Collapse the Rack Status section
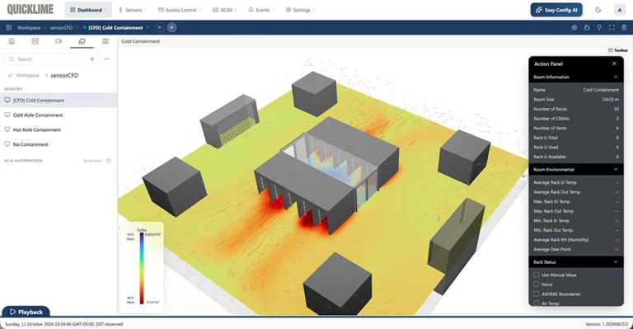The image size is (633, 329). pos(615,262)
